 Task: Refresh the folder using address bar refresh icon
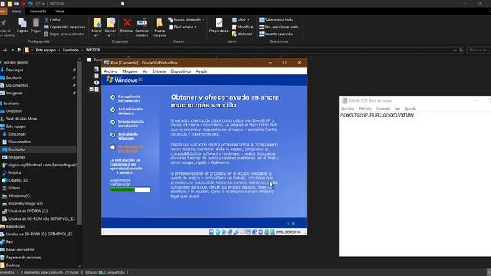point(461,50)
